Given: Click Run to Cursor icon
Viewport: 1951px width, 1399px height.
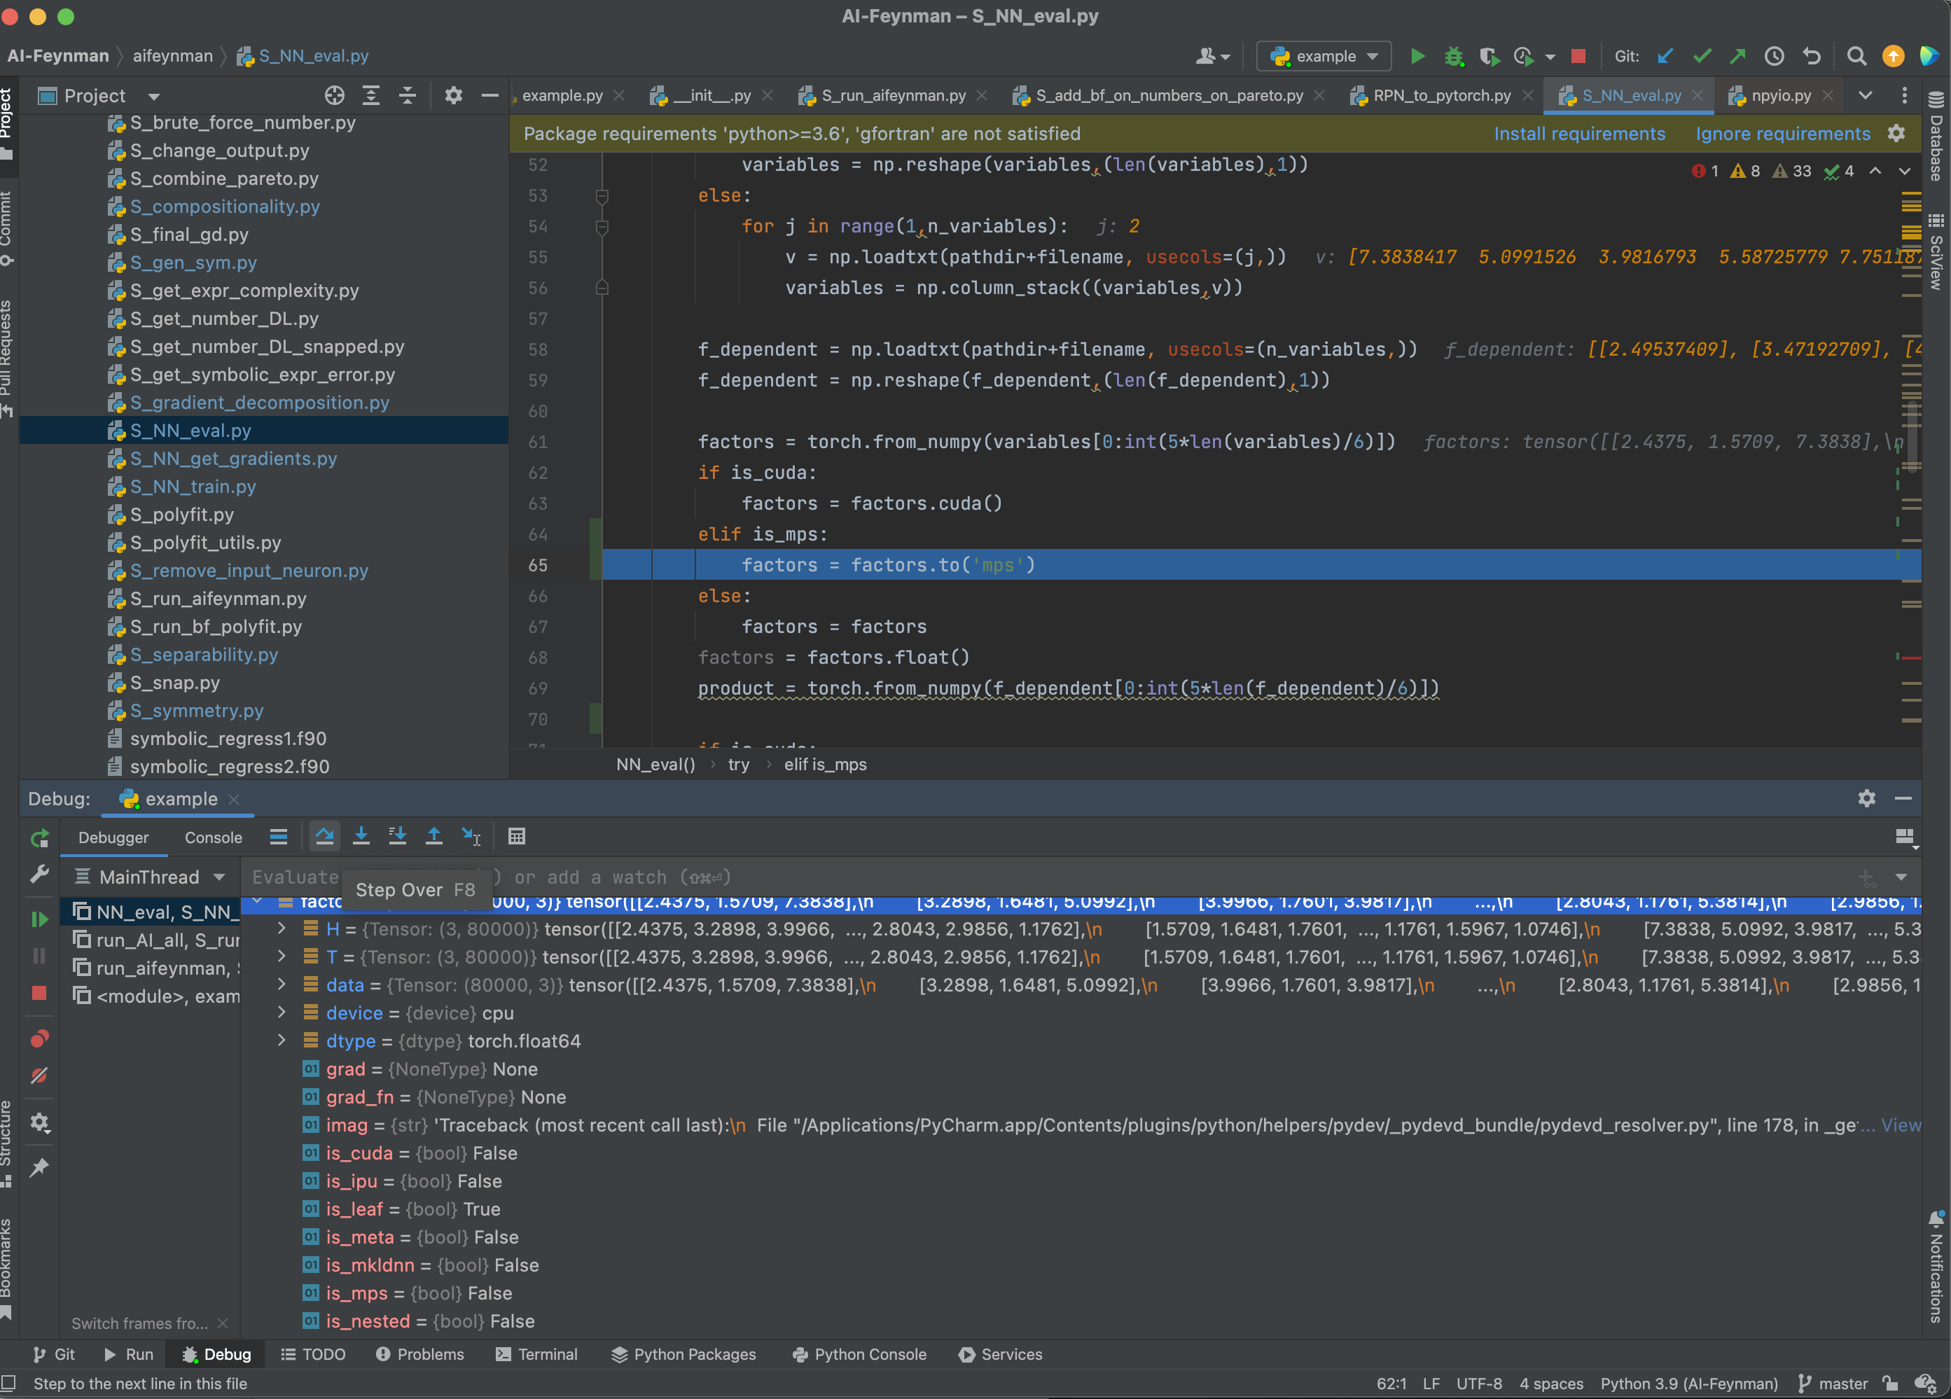Looking at the screenshot, I should [x=471, y=836].
